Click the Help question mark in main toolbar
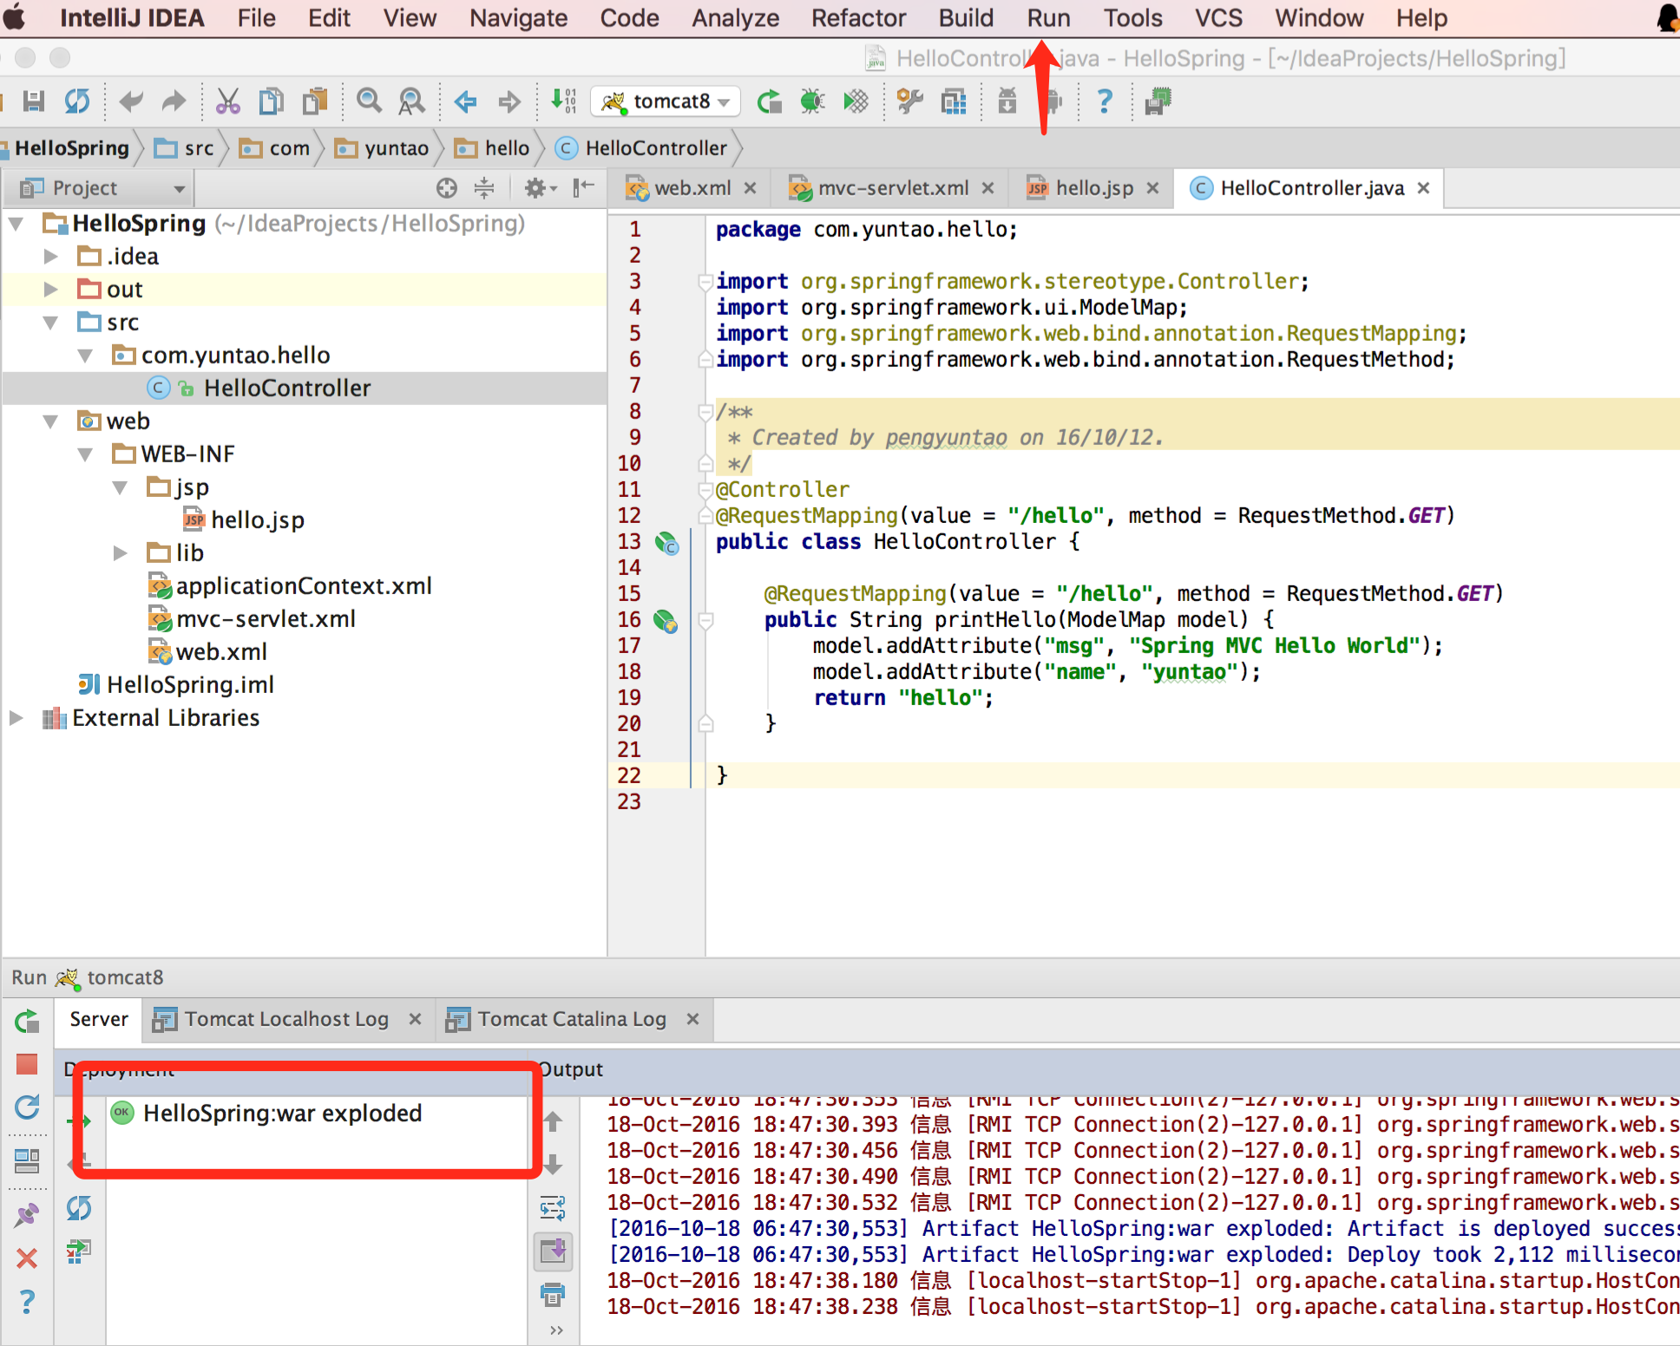Screen dimensions: 1680x1346 point(1104,101)
